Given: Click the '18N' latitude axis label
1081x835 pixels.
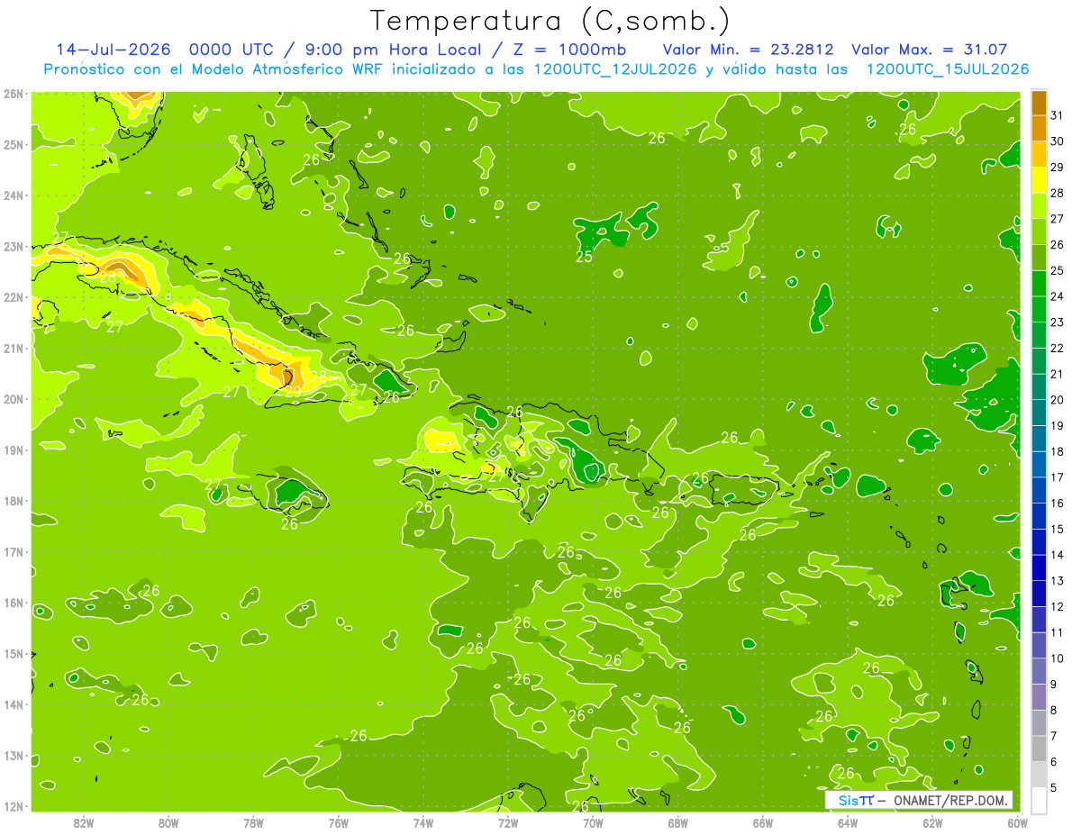Looking at the screenshot, I should [14, 501].
